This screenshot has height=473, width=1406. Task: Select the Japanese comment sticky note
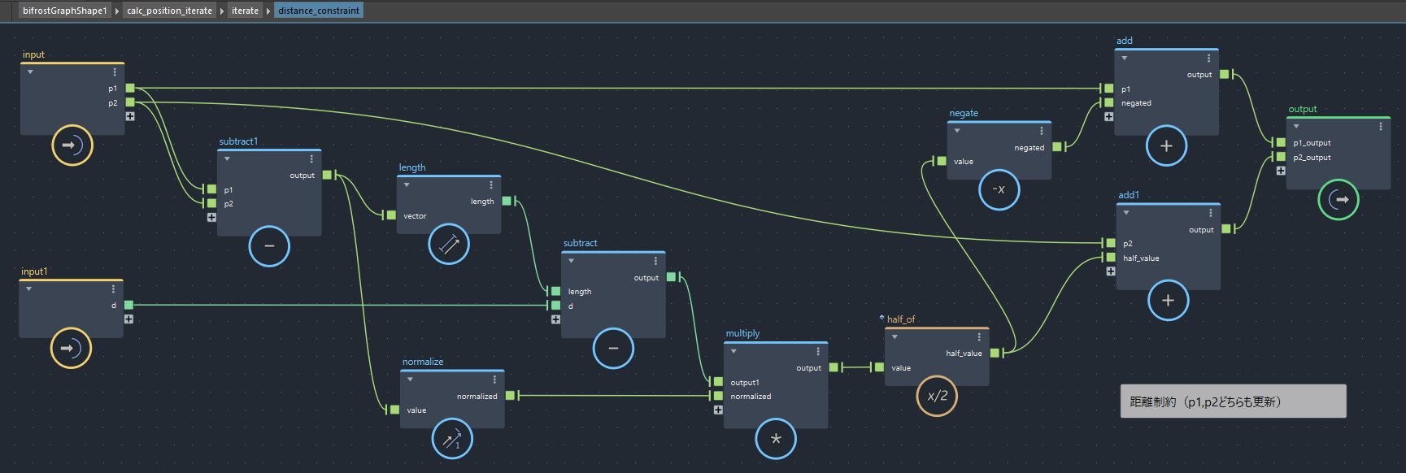tap(1233, 401)
